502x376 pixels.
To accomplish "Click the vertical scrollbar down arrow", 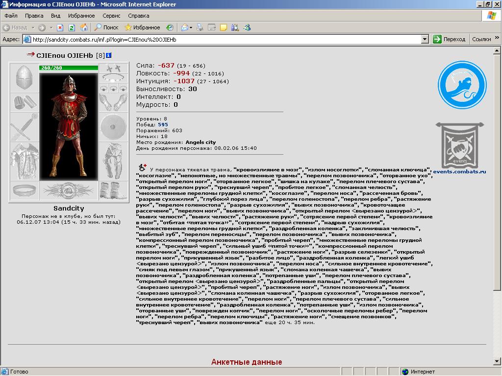I will [x=497, y=362].
